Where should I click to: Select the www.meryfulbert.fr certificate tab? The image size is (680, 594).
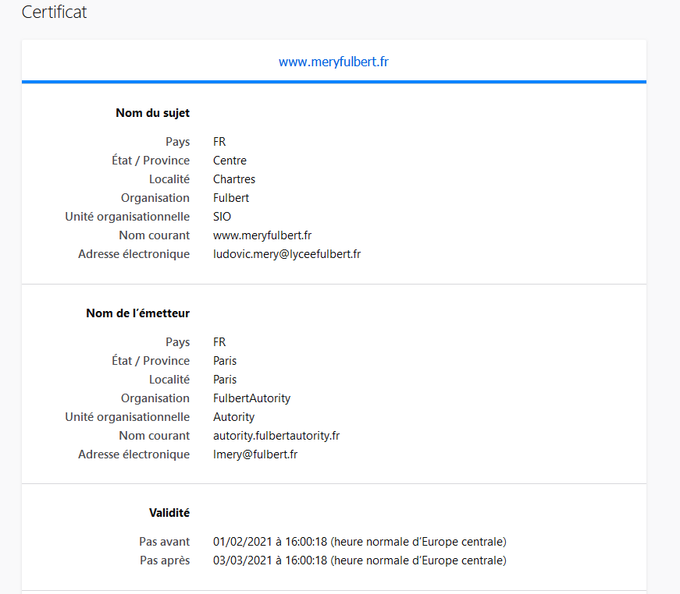[333, 62]
